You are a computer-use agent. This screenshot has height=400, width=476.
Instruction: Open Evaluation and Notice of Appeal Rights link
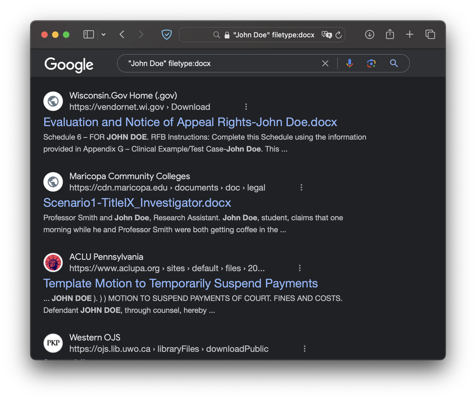tap(190, 122)
